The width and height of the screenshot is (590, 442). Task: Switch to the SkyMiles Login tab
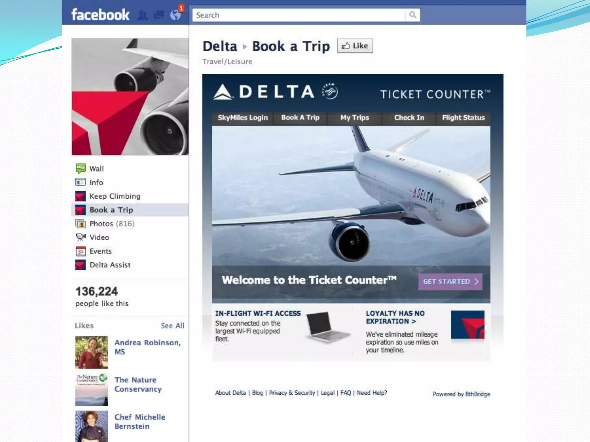point(243,118)
